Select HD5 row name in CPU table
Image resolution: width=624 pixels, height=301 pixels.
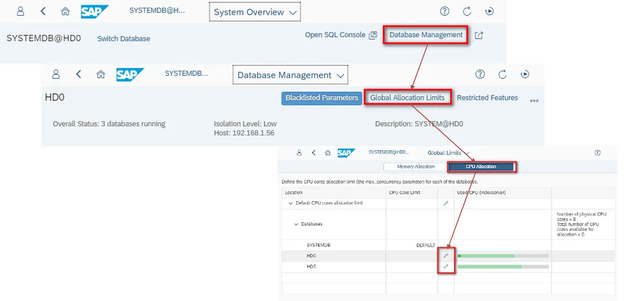[x=311, y=266]
